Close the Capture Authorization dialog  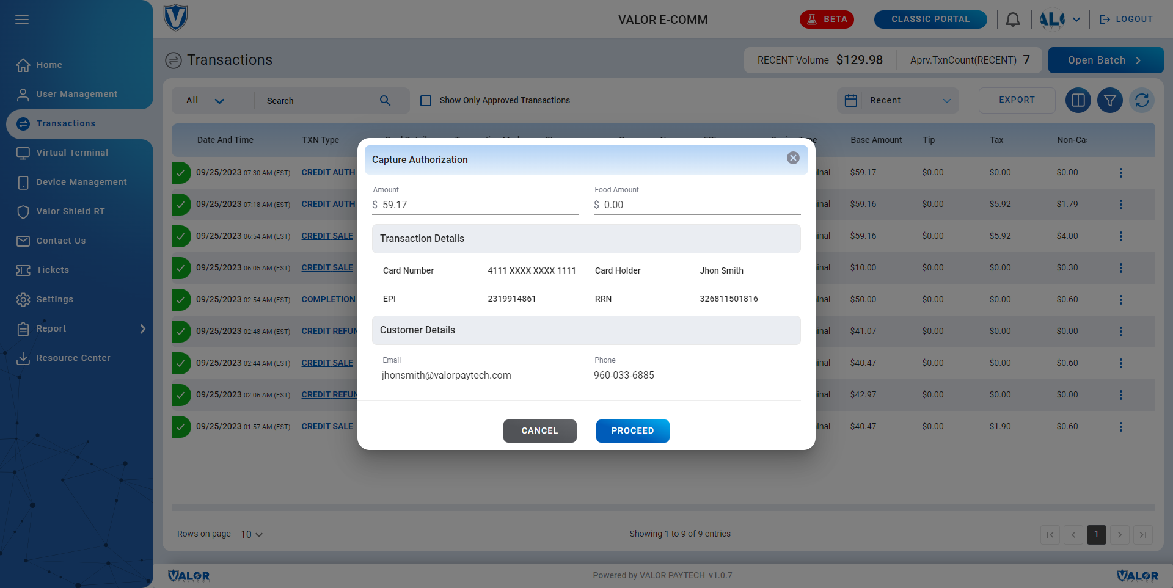(x=793, y=158)
